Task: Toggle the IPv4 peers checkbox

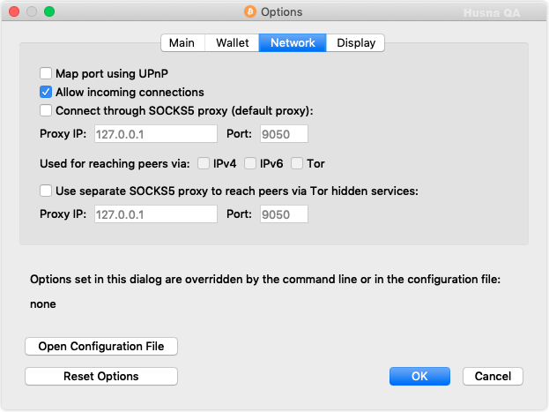Action: (204, 163)
